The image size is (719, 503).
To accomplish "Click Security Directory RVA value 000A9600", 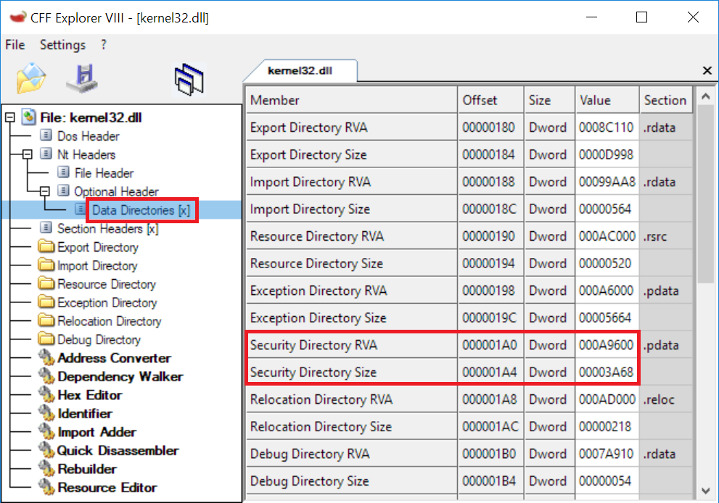I will coord(606,345).
